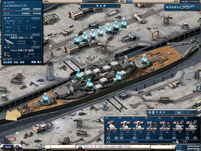Select the rightmost dockside support crew slot
Viewport: 201px width, 151px height.
tap(124, 23)
